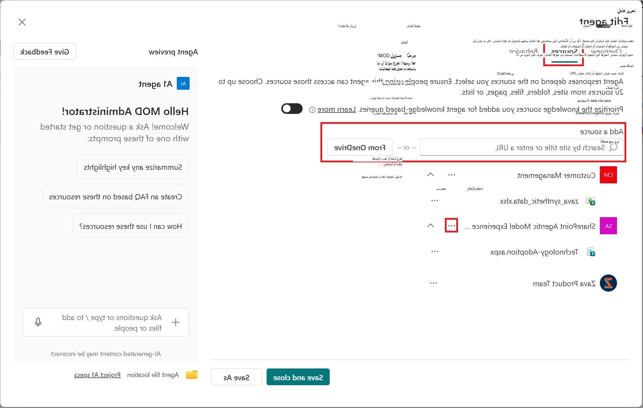Select How can I use these resources prompt
The image size is (643, 408).
coord(131,226)
